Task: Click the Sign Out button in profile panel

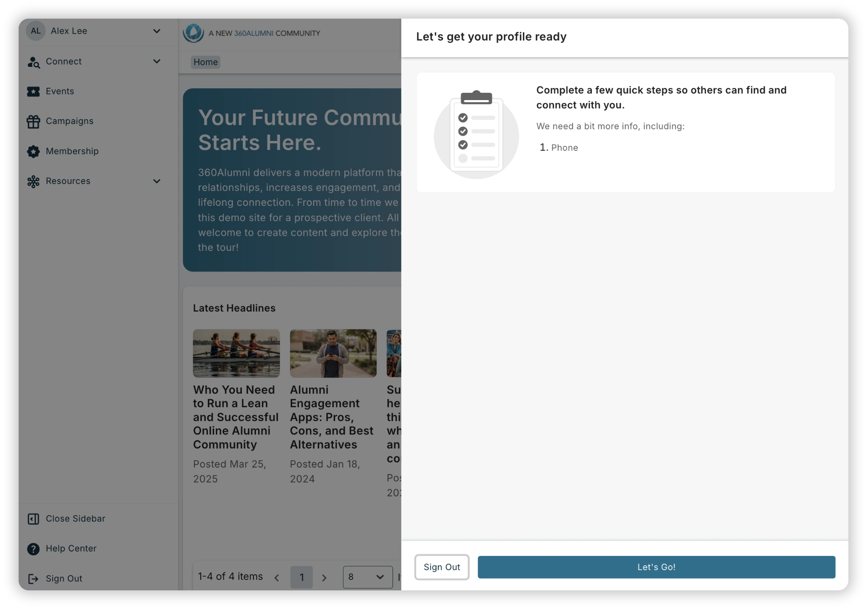Action: coord(442,567)
